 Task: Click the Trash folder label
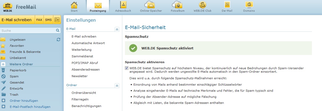14,95
